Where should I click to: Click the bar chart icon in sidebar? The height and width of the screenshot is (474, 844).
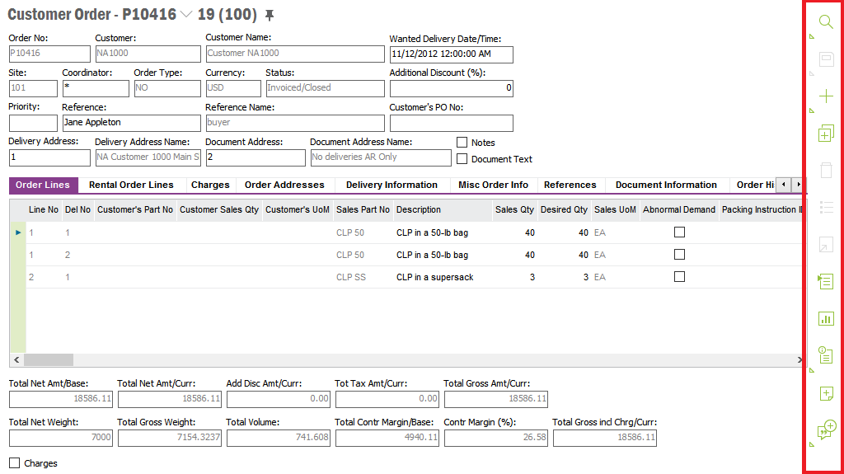pos(825,318)
